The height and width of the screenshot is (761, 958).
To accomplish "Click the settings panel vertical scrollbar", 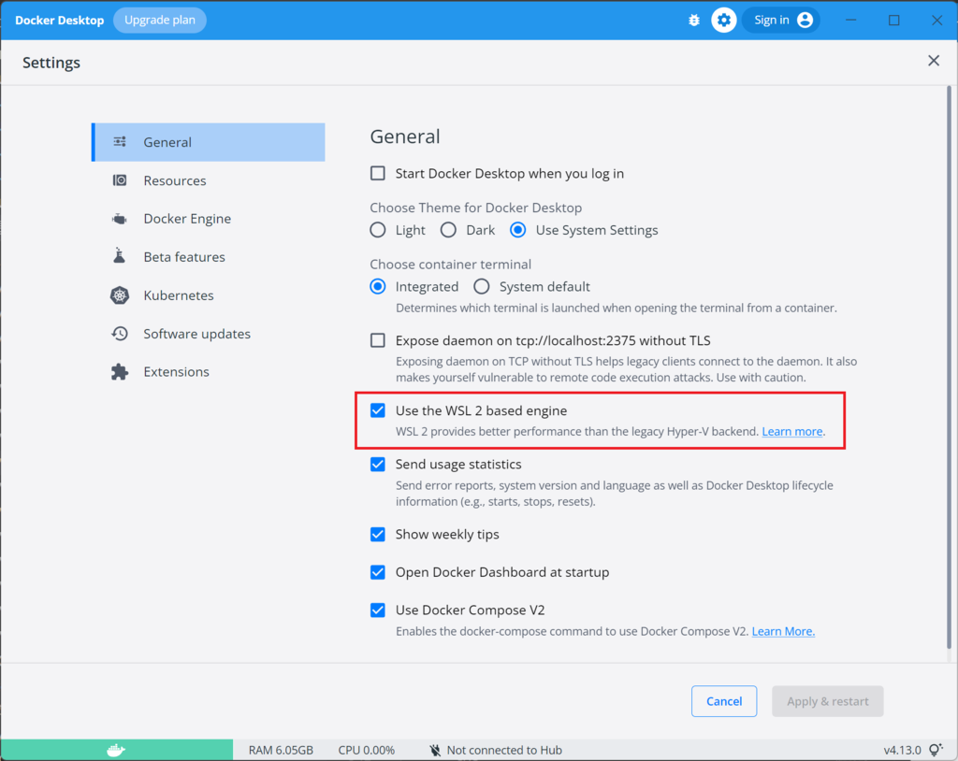I will click(949, 366).
